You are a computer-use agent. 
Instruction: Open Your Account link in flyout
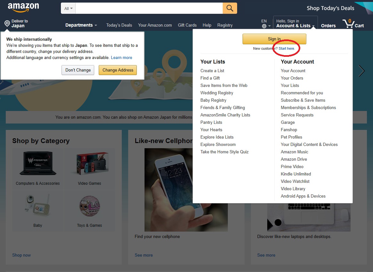click(293, 71)
